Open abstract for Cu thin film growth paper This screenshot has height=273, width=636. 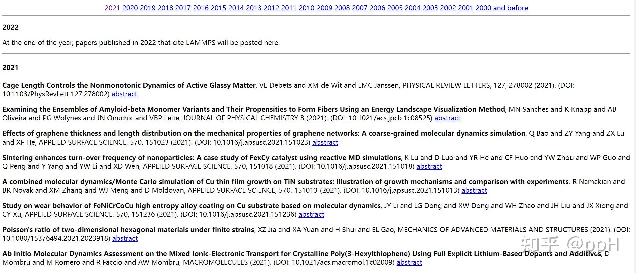pos(474,190)
